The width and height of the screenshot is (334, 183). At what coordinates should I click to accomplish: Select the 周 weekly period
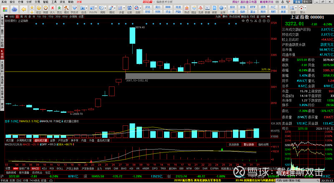[21, 16]
